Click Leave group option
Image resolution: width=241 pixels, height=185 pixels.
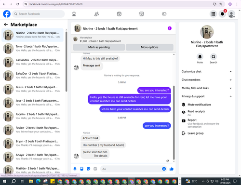coord(195,133)
